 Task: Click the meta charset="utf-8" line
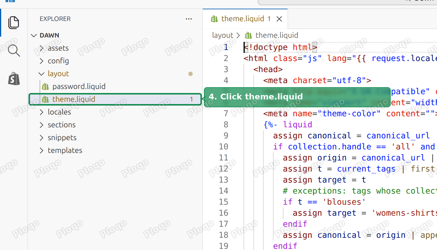317,80
